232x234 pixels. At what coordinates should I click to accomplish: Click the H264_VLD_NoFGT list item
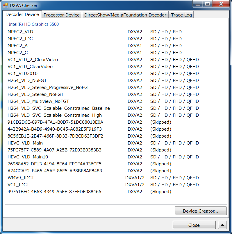coord(27,81)
